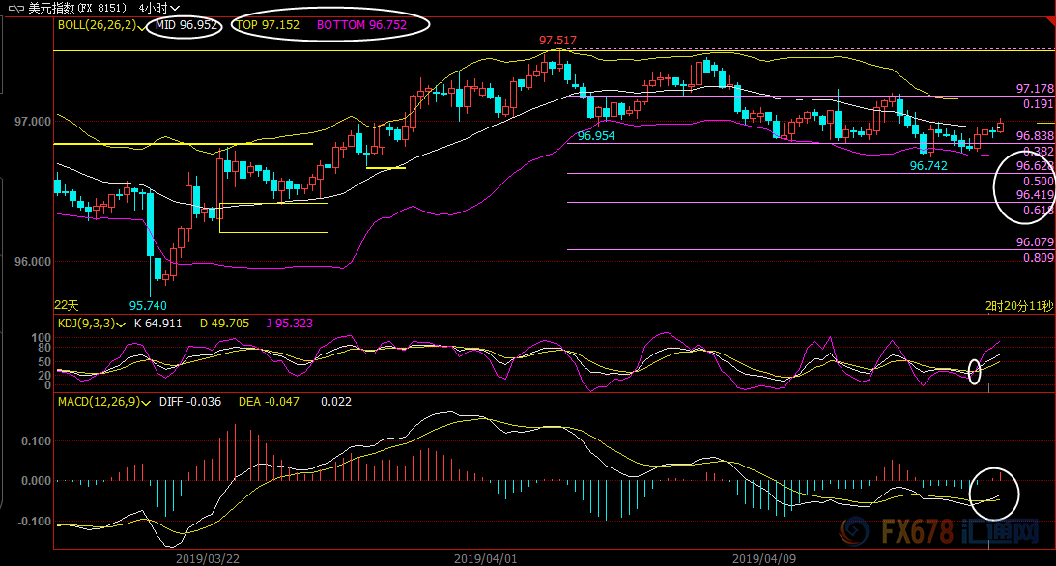Screen dimensions: 1056x566
Task: Click the 0.500 Fibonacci level label
Action: pos(1038,181)
